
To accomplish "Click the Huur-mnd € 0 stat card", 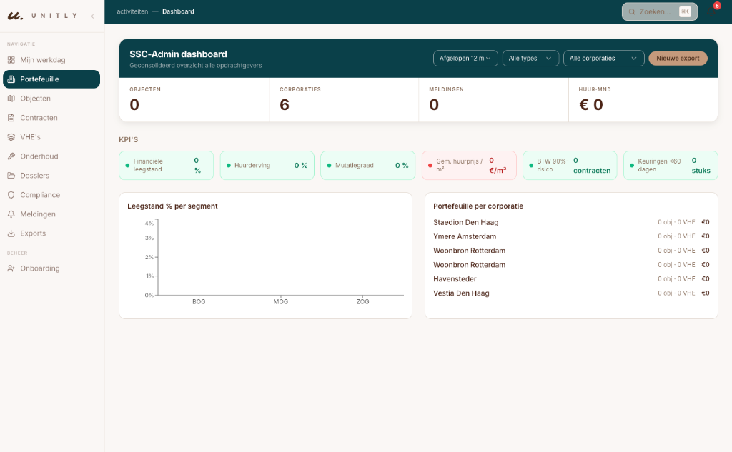I will click(643, 100).
